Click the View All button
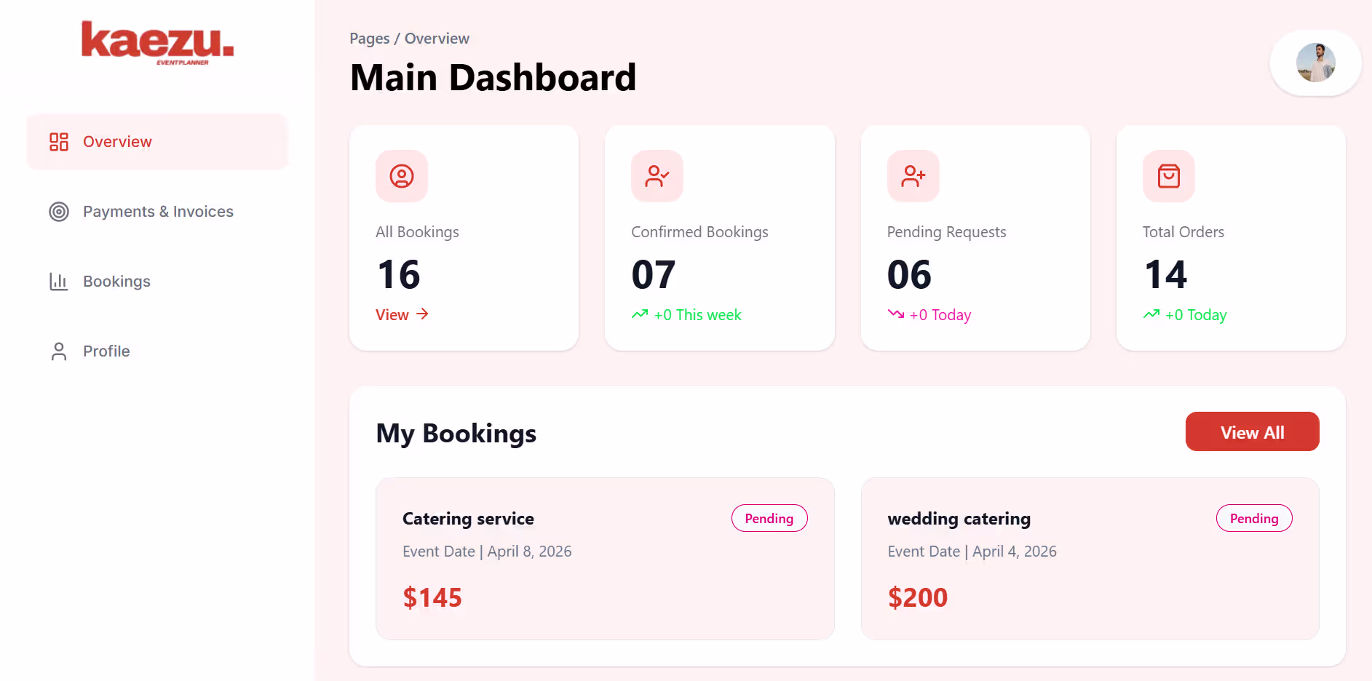 (1252, 431)
